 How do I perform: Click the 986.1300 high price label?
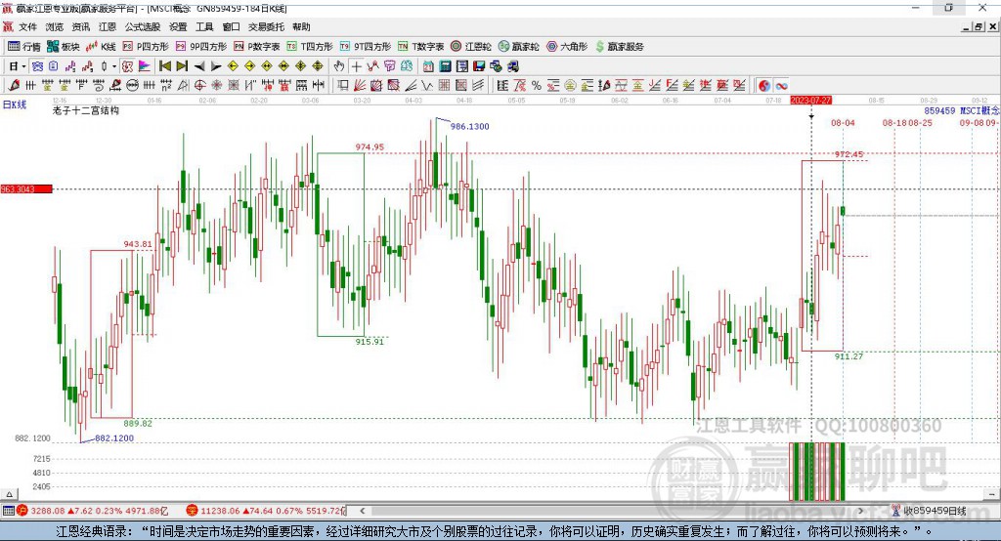click(x=470, y=126)
